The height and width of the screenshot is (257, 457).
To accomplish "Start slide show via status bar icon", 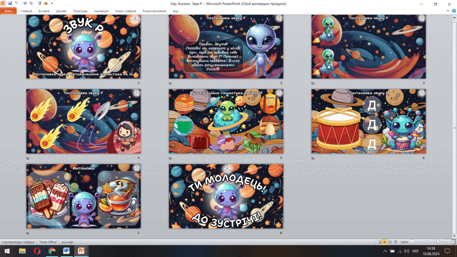I will pos(396,242).
